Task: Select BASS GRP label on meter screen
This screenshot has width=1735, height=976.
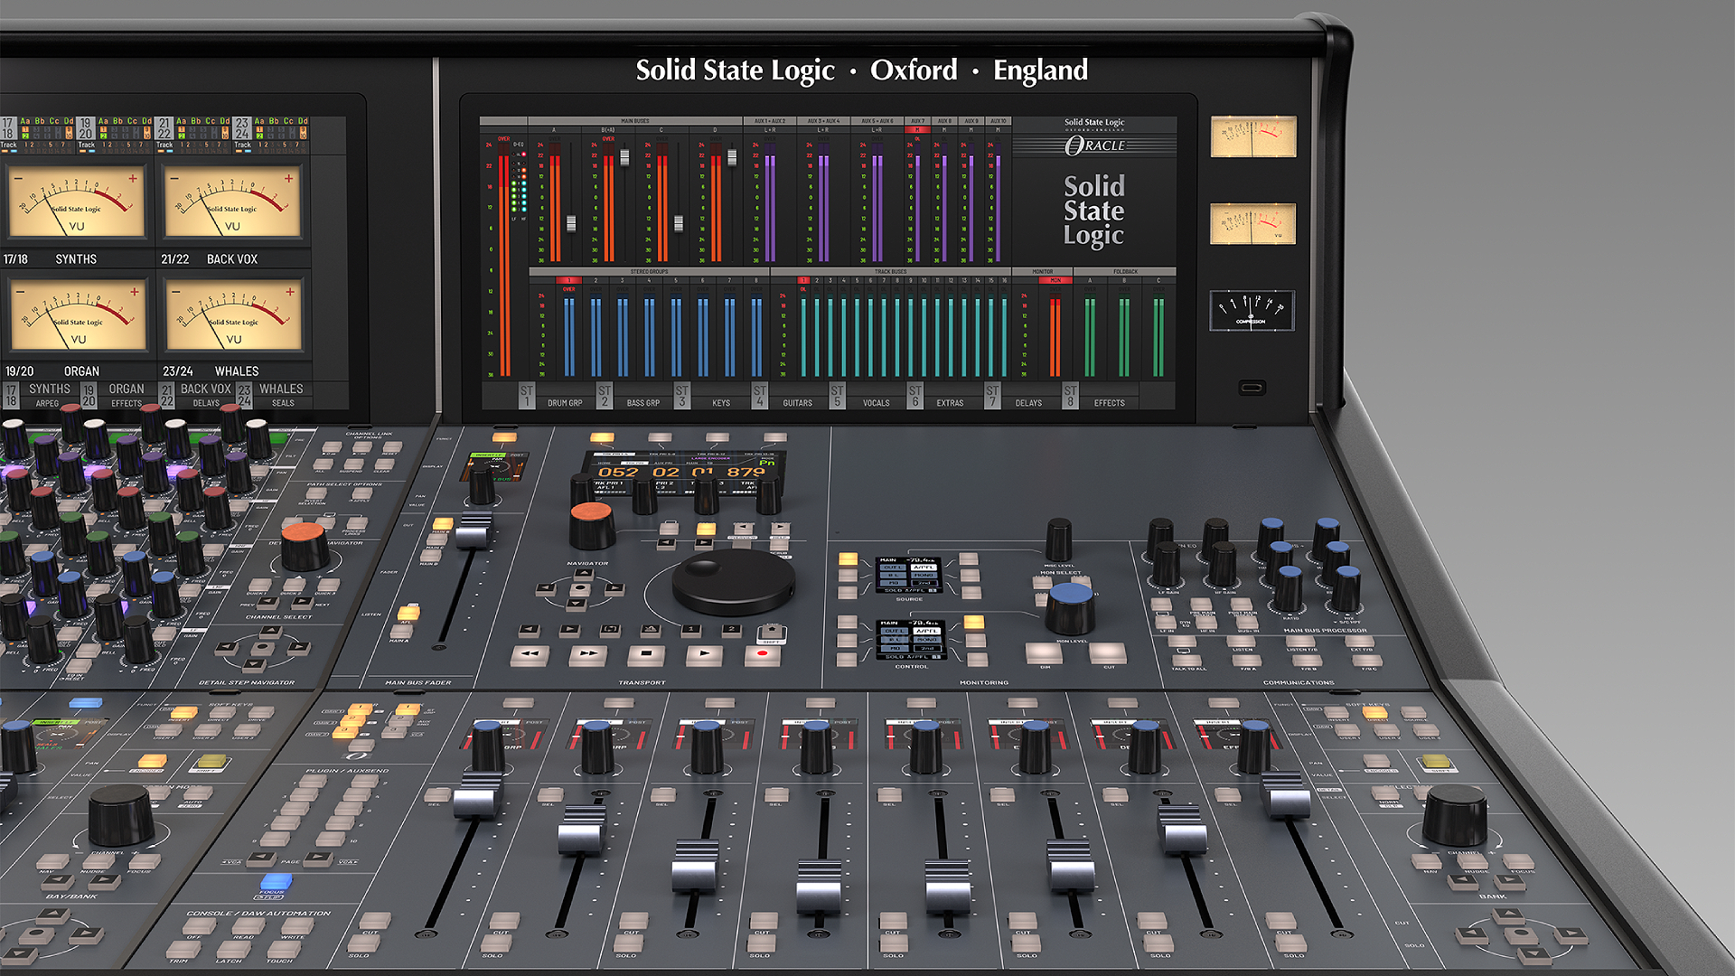Action: [x=642, y=403]
